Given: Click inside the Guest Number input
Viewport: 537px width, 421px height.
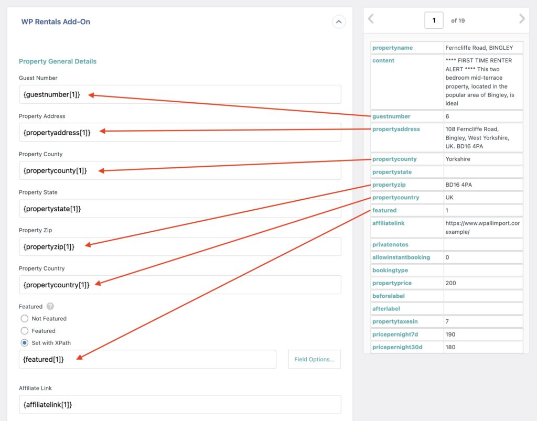Looking at the screenshot, I should coord(181,94).
